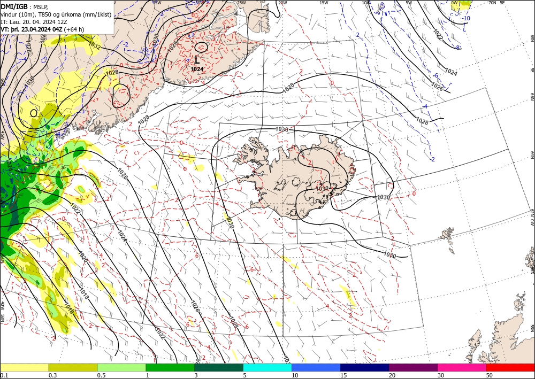
Task: Click the DMI/IGB : MSLP title text
Action: click(25, 6)
